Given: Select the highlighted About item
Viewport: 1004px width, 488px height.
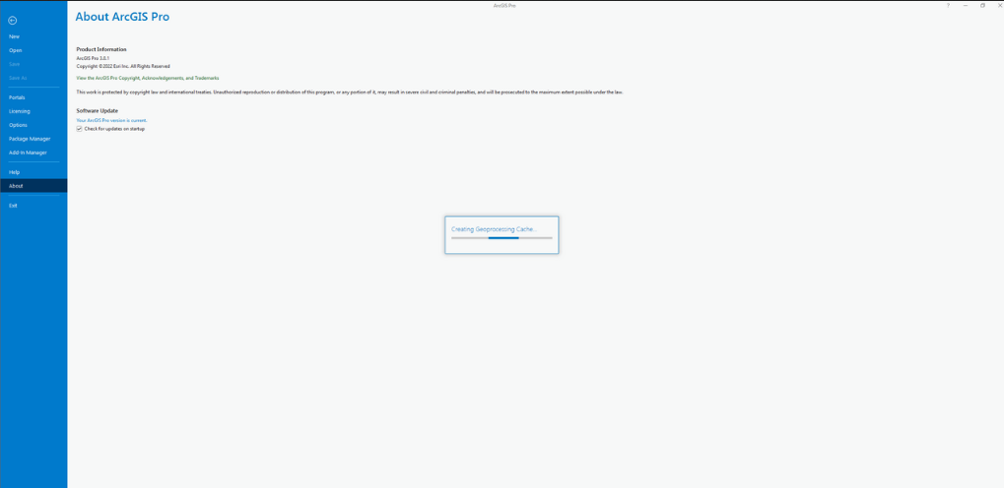Looking at the screenshot, I should coord(16,186).
